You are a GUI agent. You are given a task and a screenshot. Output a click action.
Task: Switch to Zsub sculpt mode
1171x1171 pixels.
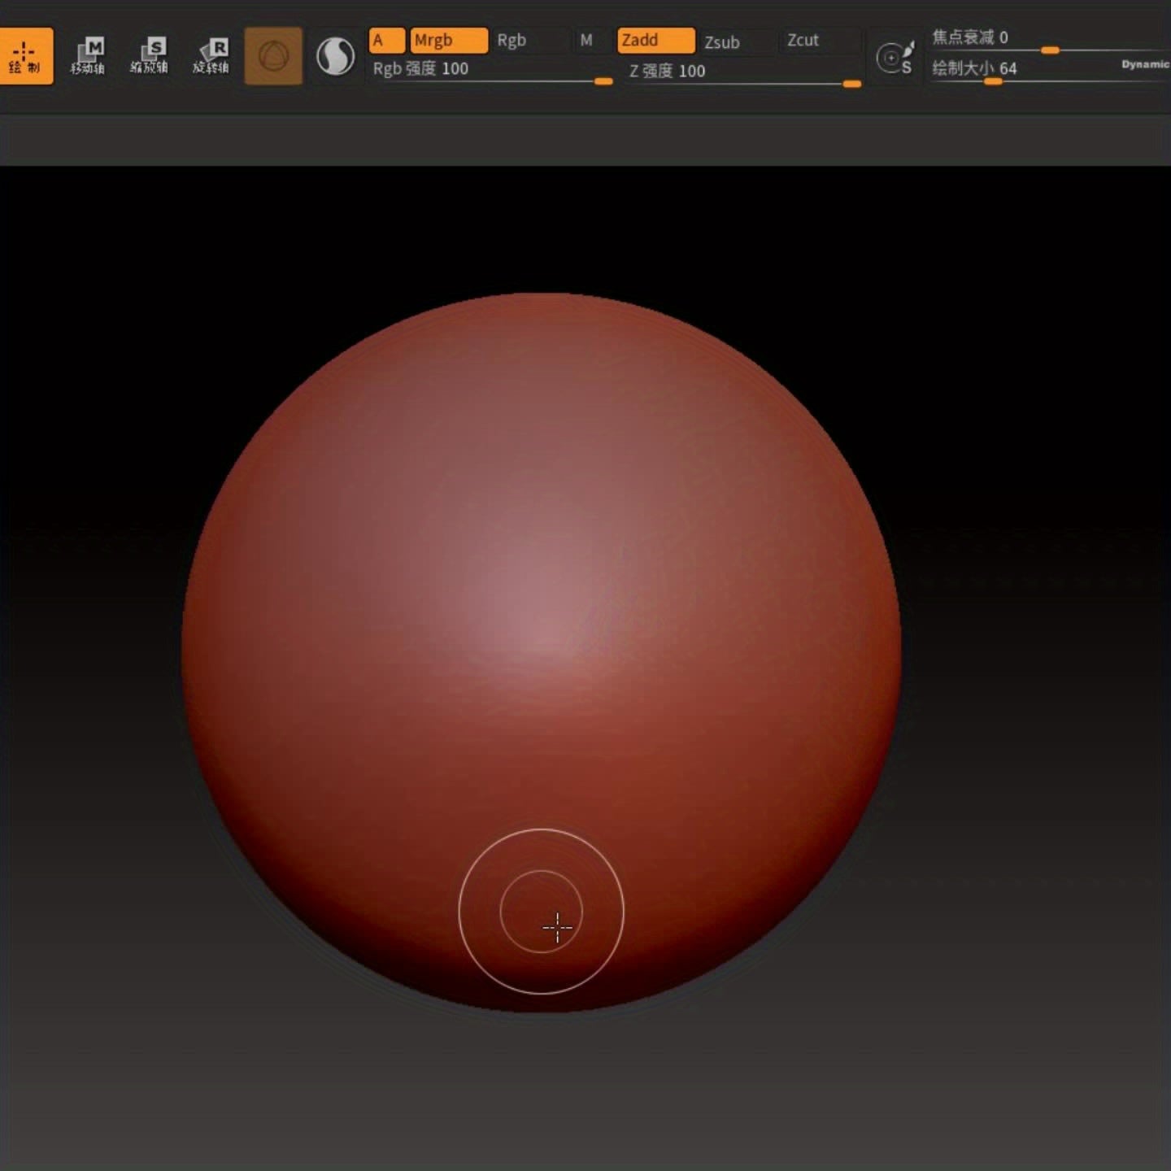click(x=722, y=42)
